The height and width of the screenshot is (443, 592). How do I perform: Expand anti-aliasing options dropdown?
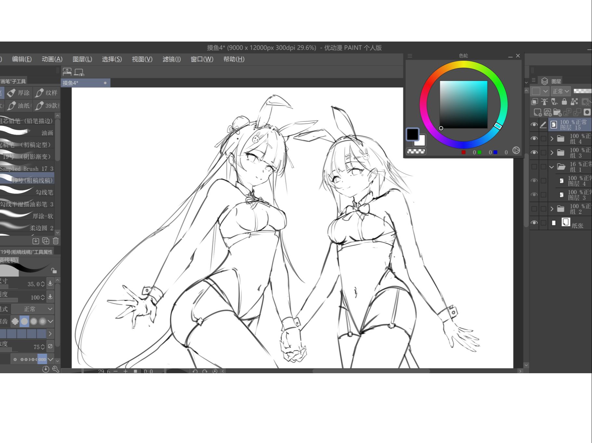coord(50,321)
